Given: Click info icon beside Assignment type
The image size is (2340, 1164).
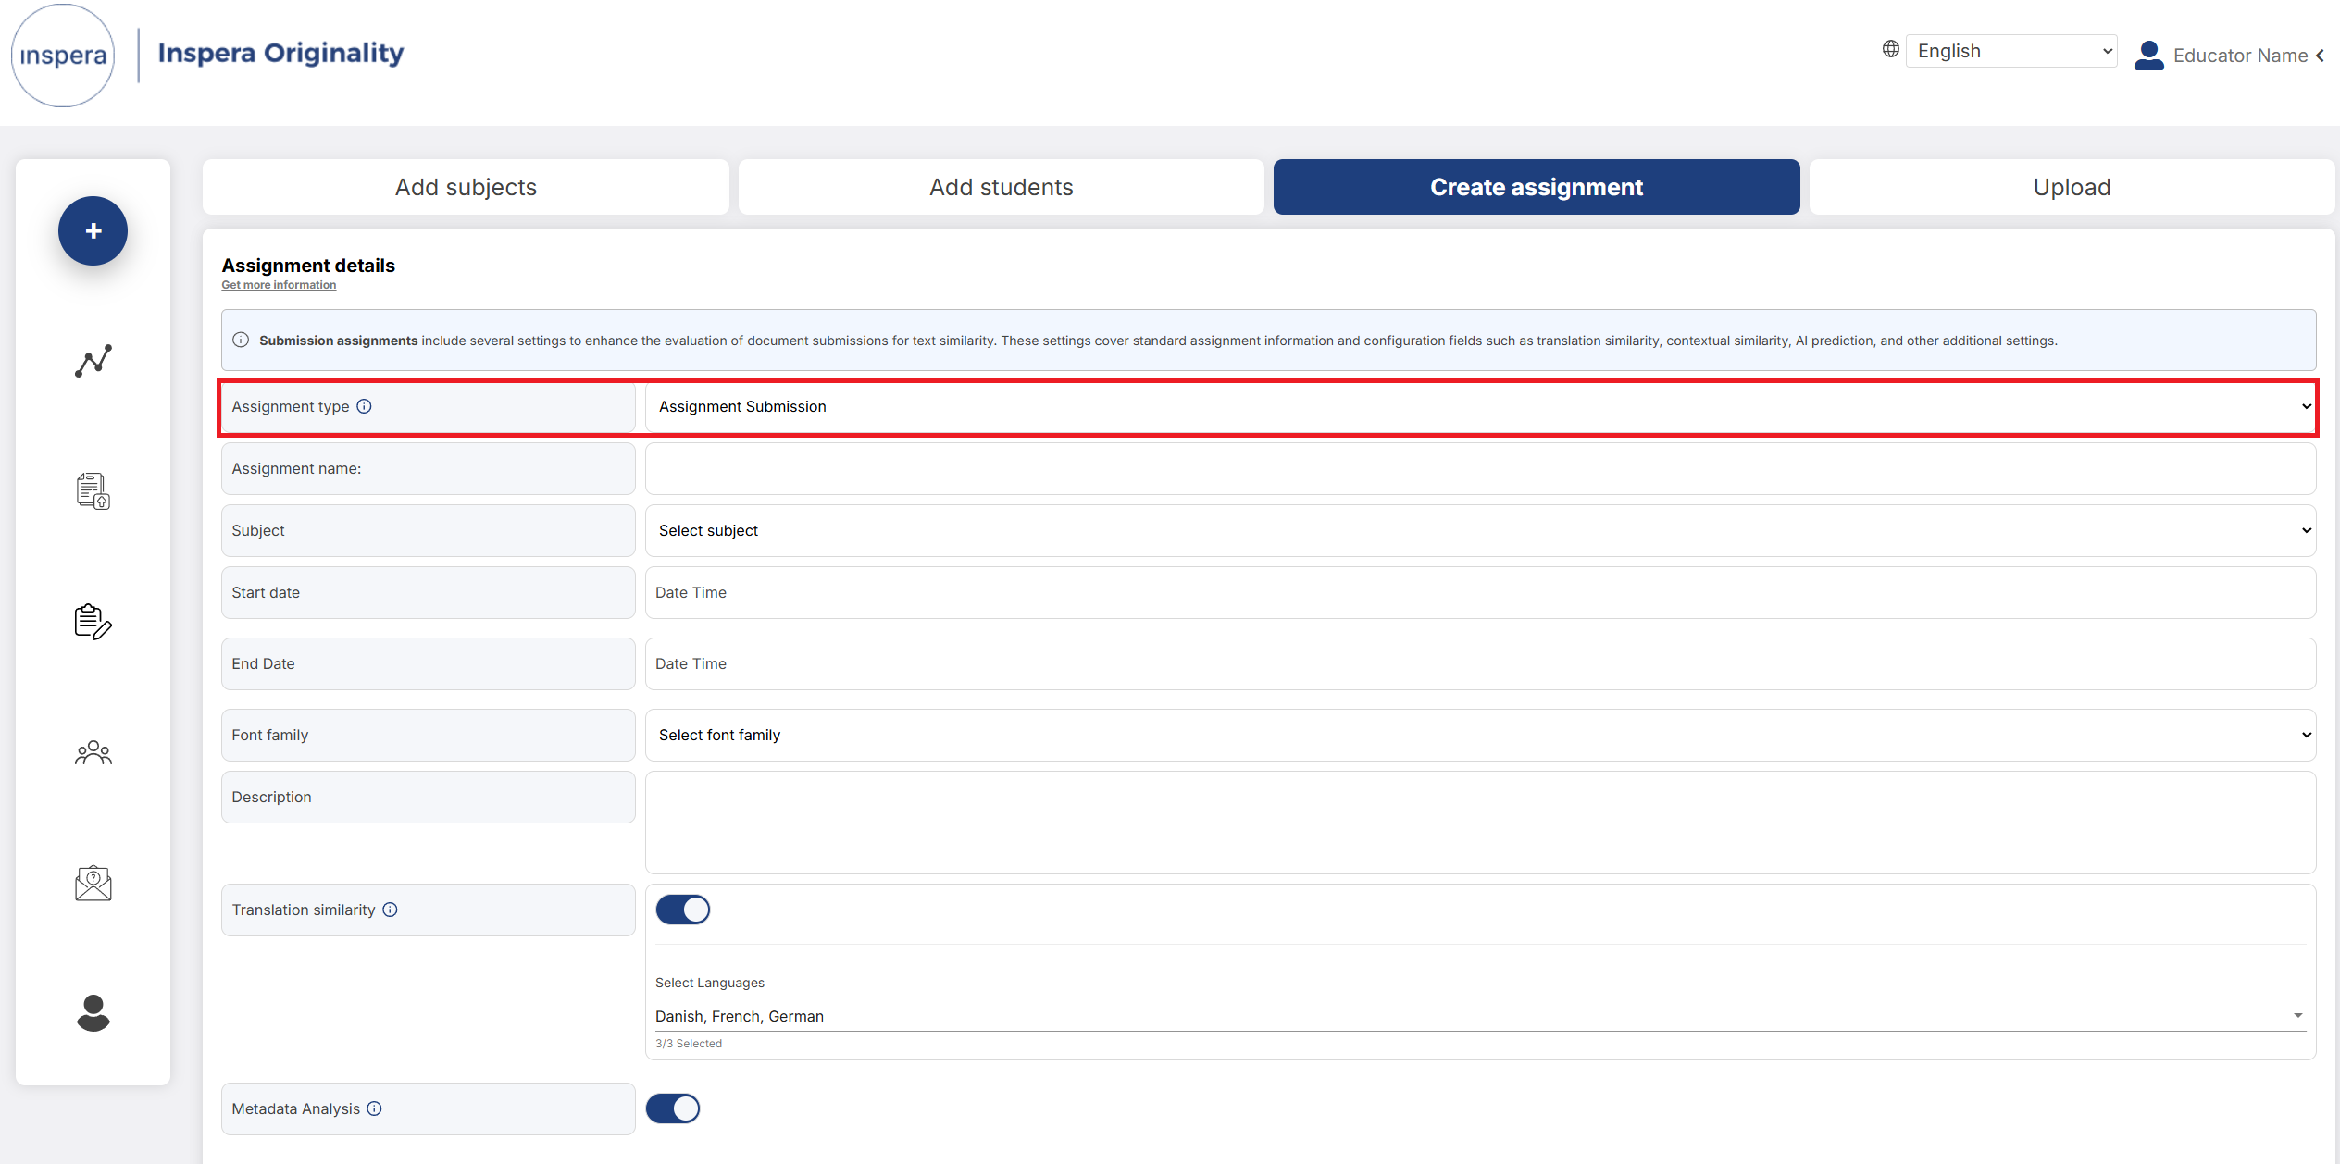Looking at the screenshot, I should pyautogui.click(x=365, y=406).
